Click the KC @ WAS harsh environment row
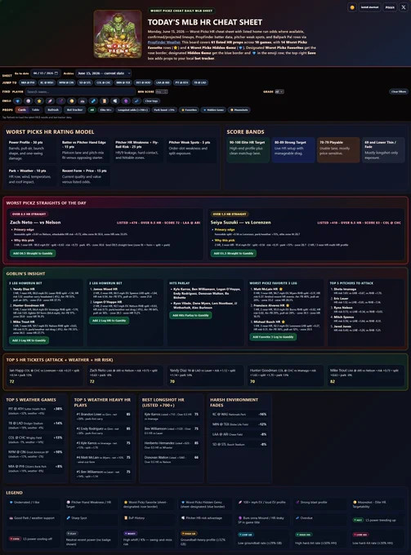Viewport: 411px width, 555px height. click(x=239, y=414)
